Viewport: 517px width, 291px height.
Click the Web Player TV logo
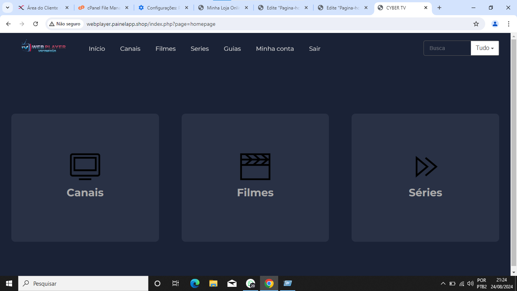click(43, 48)
